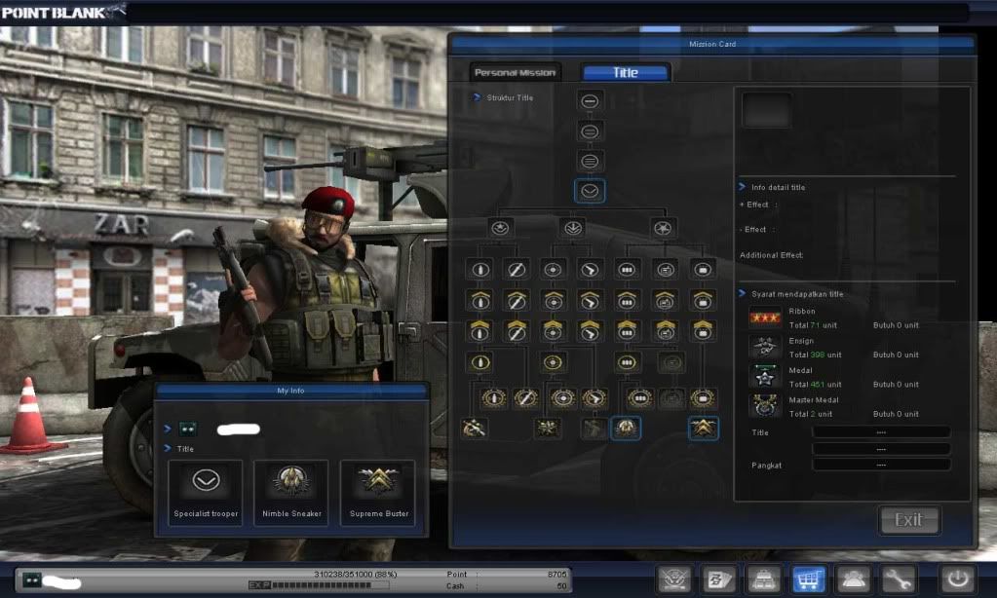Click the My Info panel header
Viewport: 997px width, 598px height.
point(291,391)
